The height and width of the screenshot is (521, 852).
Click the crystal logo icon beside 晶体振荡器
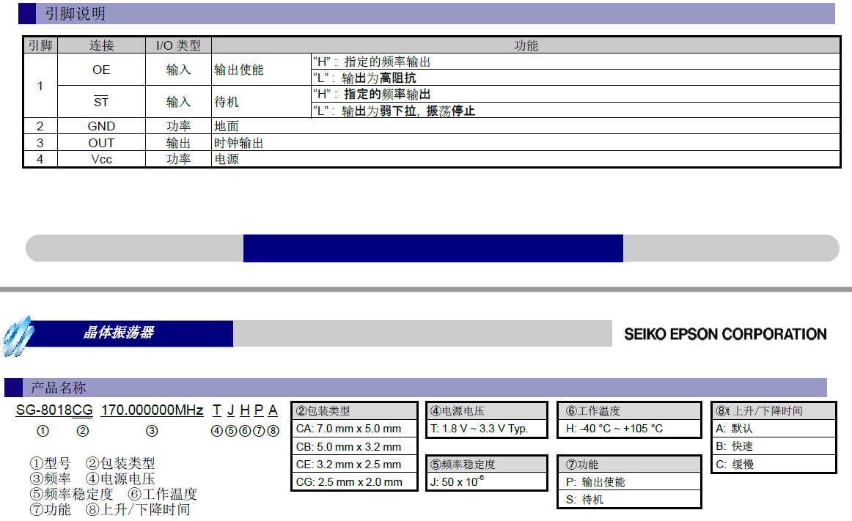pyautogui.click(x=18, y=336)
